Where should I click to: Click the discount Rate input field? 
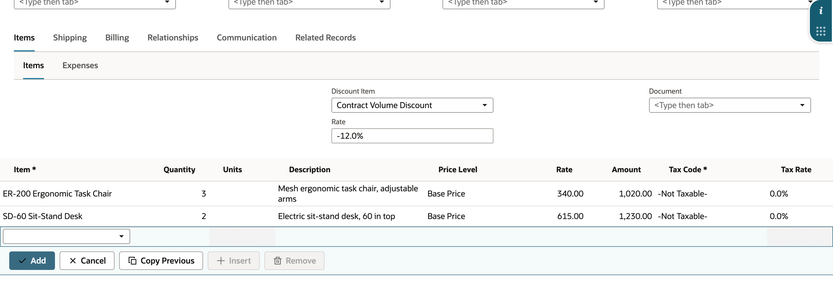tap(412, 136)
